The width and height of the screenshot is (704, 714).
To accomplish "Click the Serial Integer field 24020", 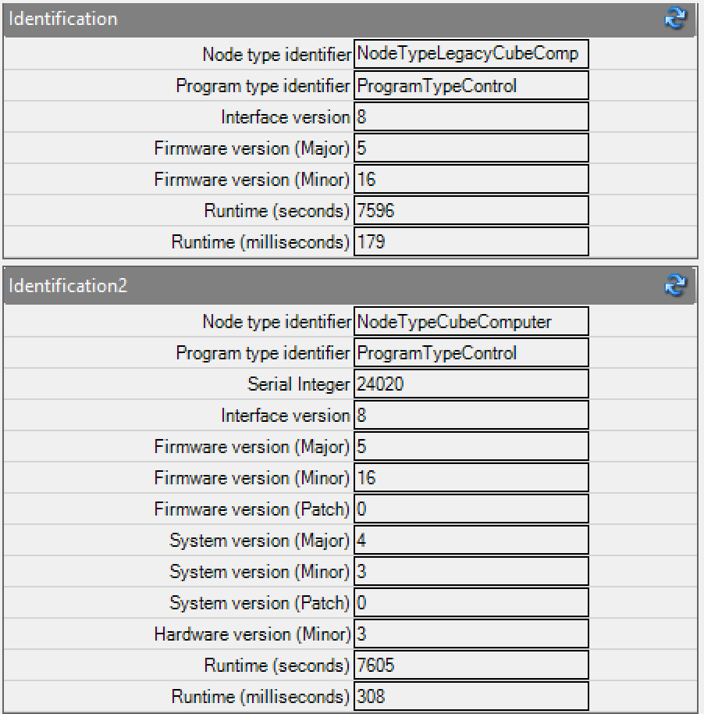I will coord(471,384).
